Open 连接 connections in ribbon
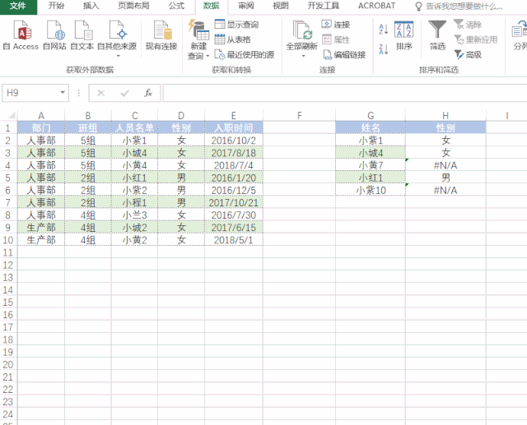The width and height of the screenshot is (527, 425). pos(336,25)
